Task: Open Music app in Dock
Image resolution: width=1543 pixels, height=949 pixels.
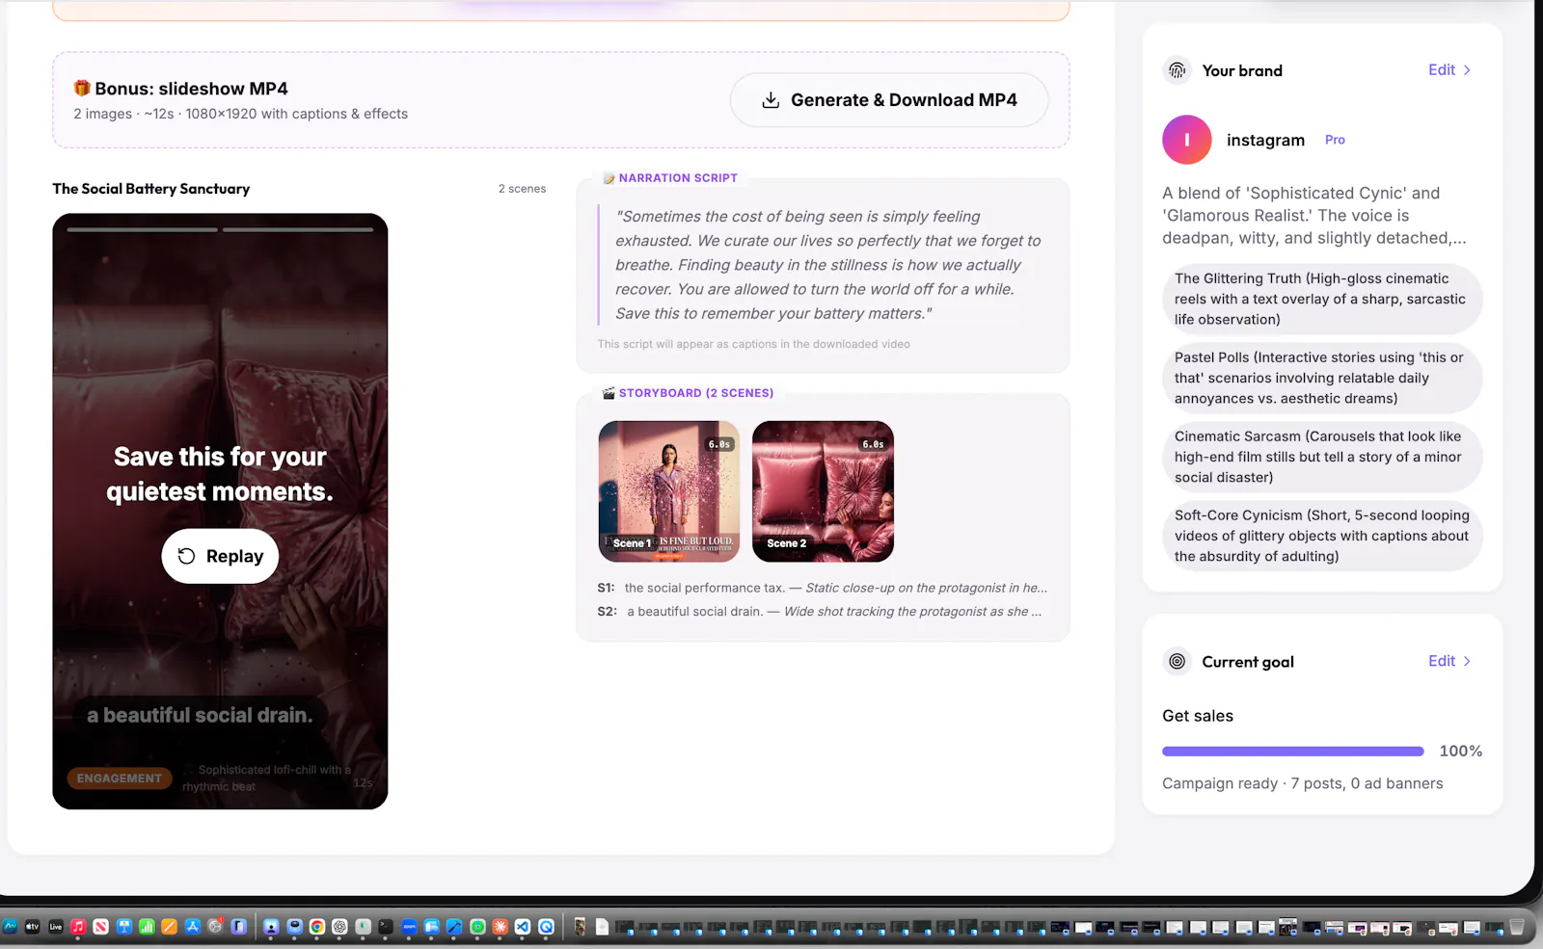Action: (78, 927)
